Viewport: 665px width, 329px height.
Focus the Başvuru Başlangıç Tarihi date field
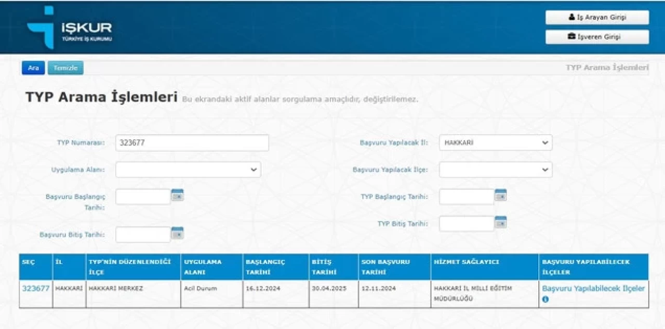tap(143, 196)
